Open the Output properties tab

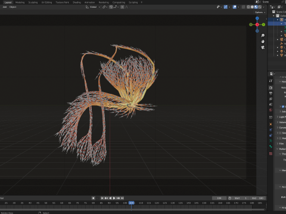[x=271, y=93]
